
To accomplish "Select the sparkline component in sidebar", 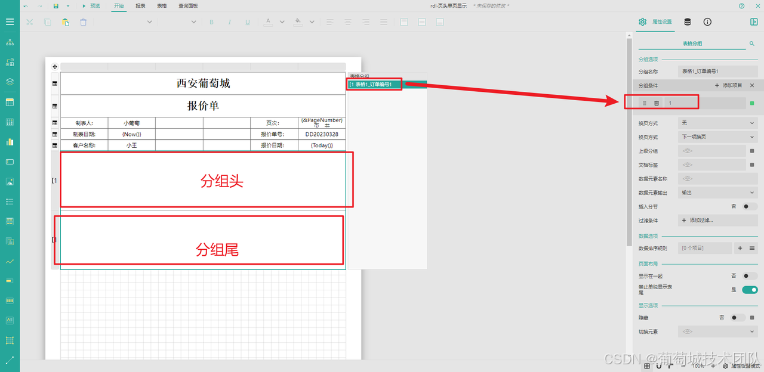I will [x=10, y=261].
